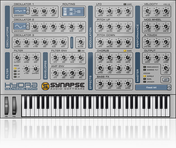Viewport: 176px width, 148px height.
Task: Click the LFO Delay knob
Action: tap(110, 11)
